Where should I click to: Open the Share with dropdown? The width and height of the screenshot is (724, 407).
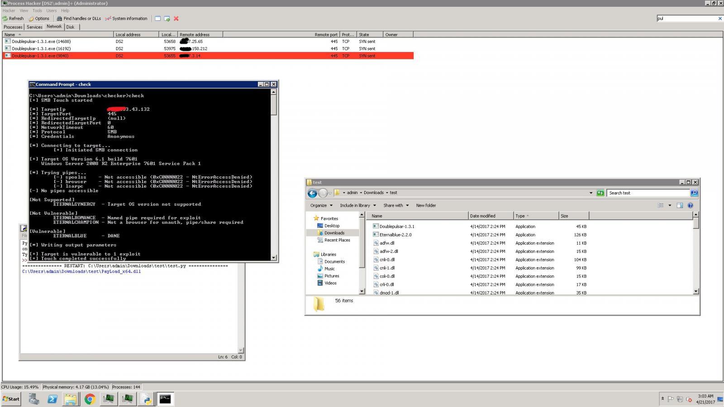click(x=396, y=205)
